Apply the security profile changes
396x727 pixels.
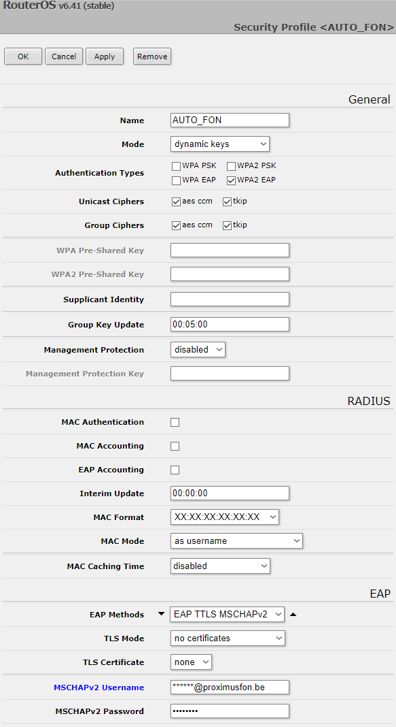104,56
